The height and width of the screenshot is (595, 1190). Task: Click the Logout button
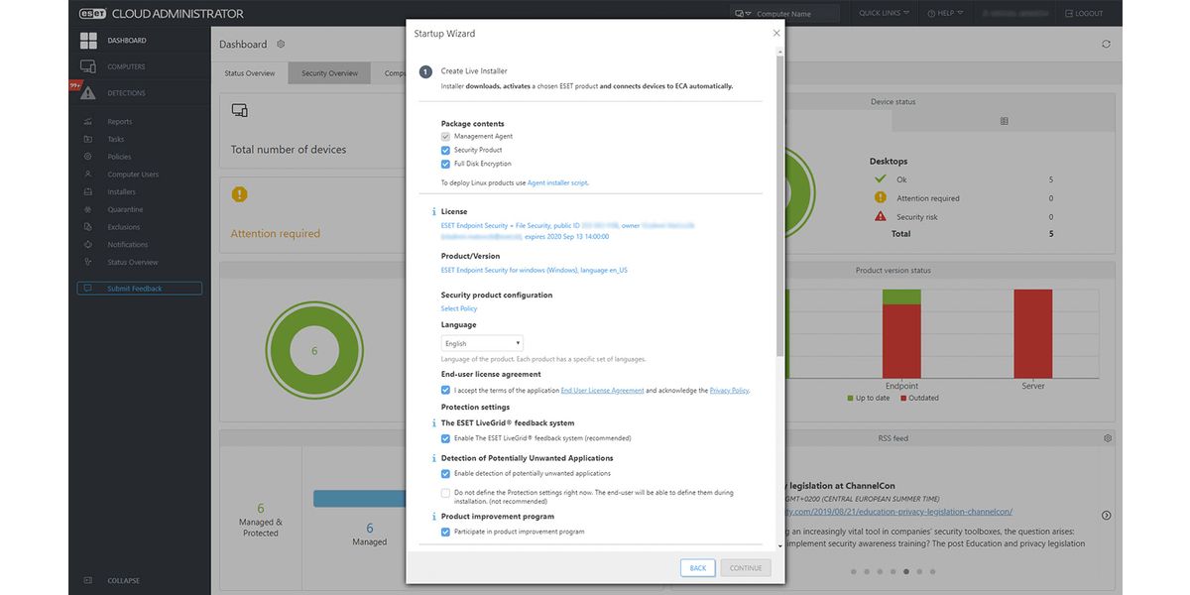tap(1083, 14)
